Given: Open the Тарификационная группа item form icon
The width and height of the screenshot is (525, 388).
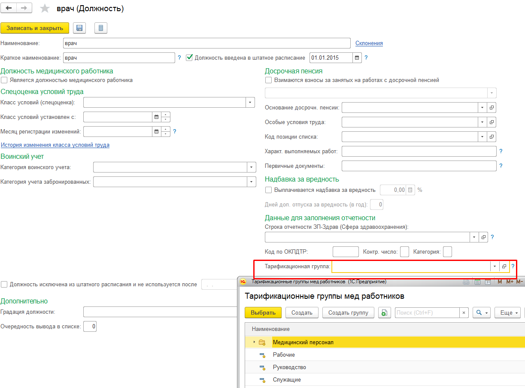Looking at the screenshot, I should 504,267.
